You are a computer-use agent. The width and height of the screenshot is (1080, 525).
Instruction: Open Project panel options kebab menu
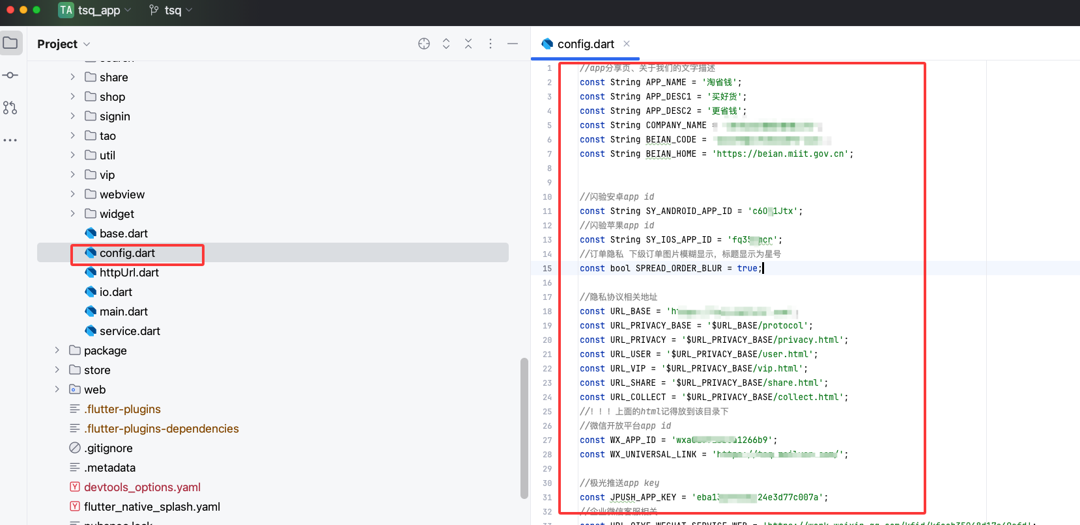pyautogui.click(x=490, y=44)
